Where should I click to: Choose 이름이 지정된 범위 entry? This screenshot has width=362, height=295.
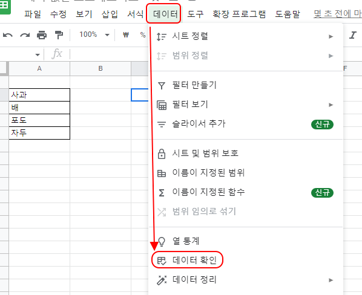pos(246,173)
